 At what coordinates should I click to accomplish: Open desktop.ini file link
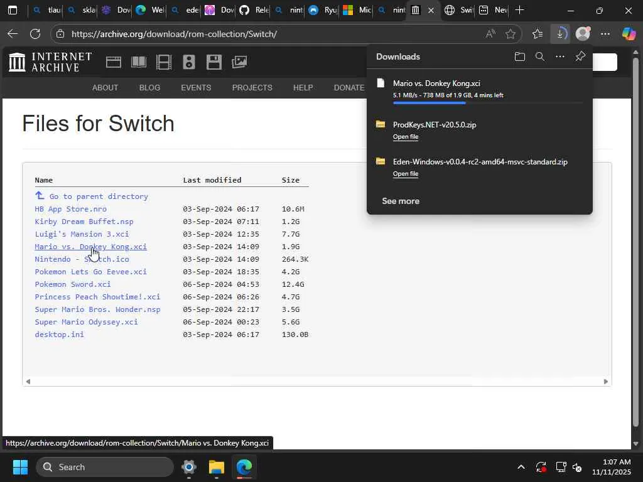click(60, 335)
